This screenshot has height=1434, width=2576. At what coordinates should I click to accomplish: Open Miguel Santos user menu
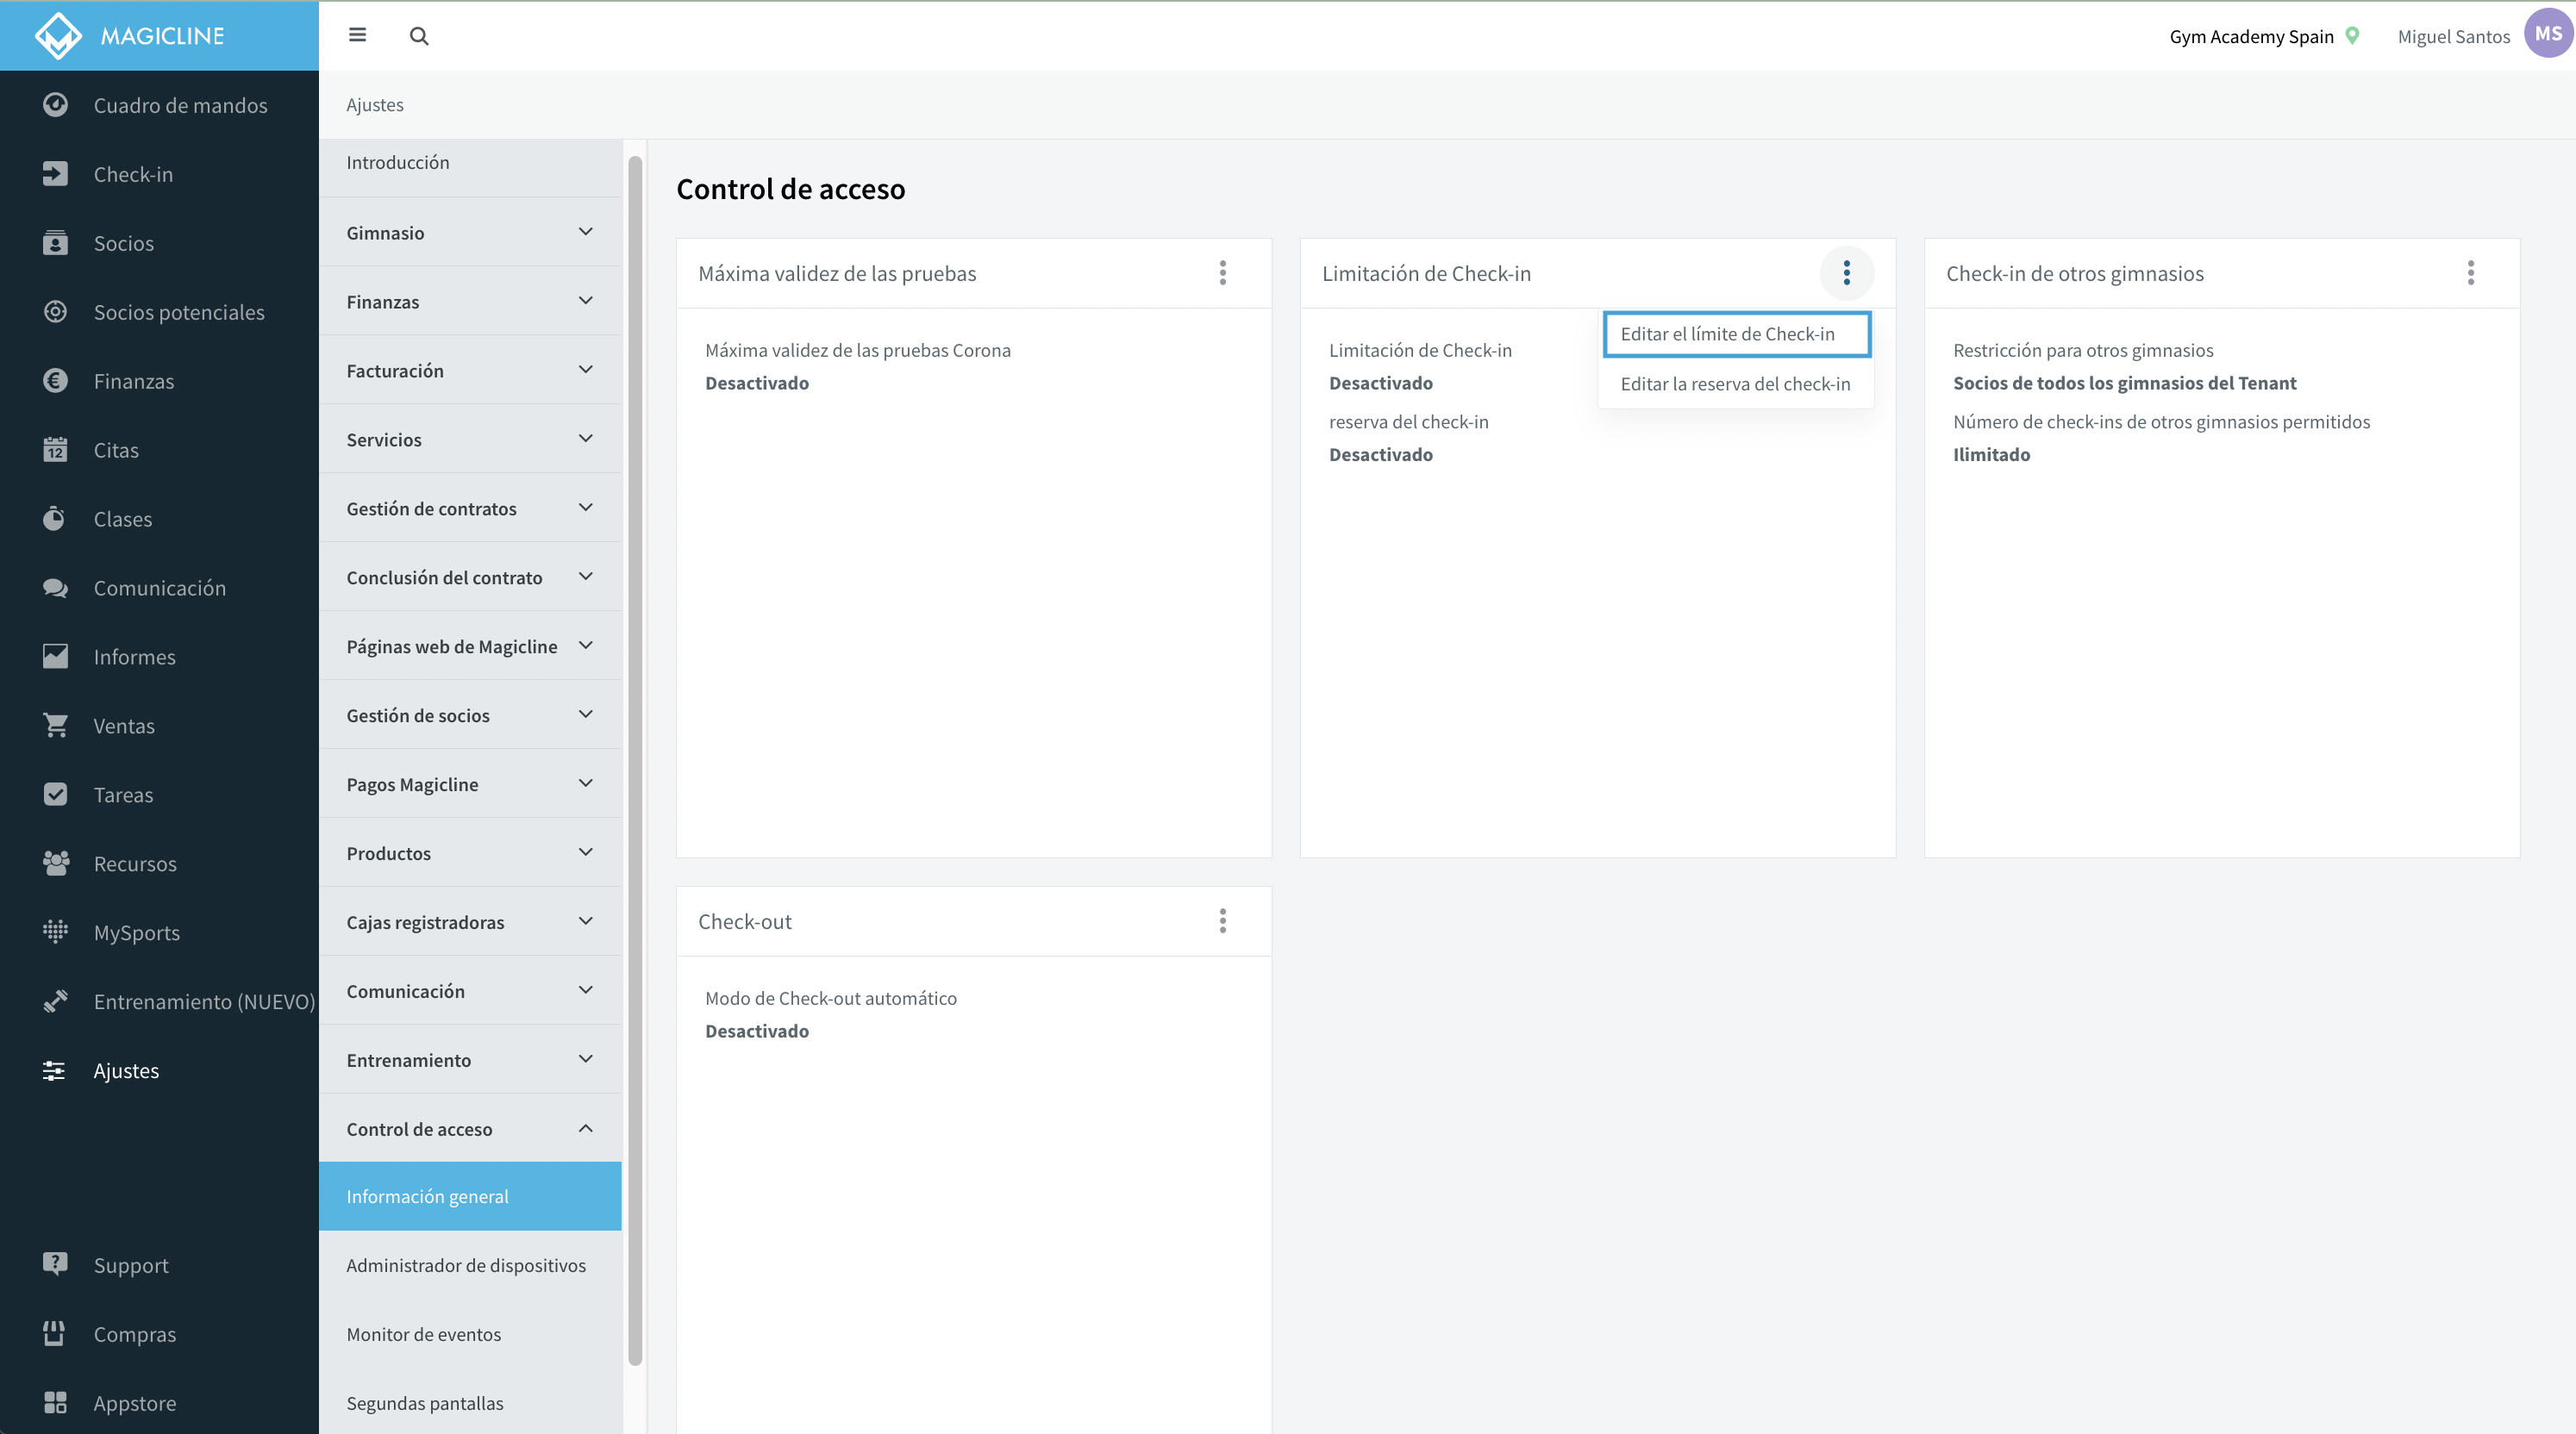[2453, 36]
